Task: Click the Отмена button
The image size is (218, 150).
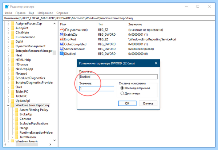Action: [x=148, y=103]
